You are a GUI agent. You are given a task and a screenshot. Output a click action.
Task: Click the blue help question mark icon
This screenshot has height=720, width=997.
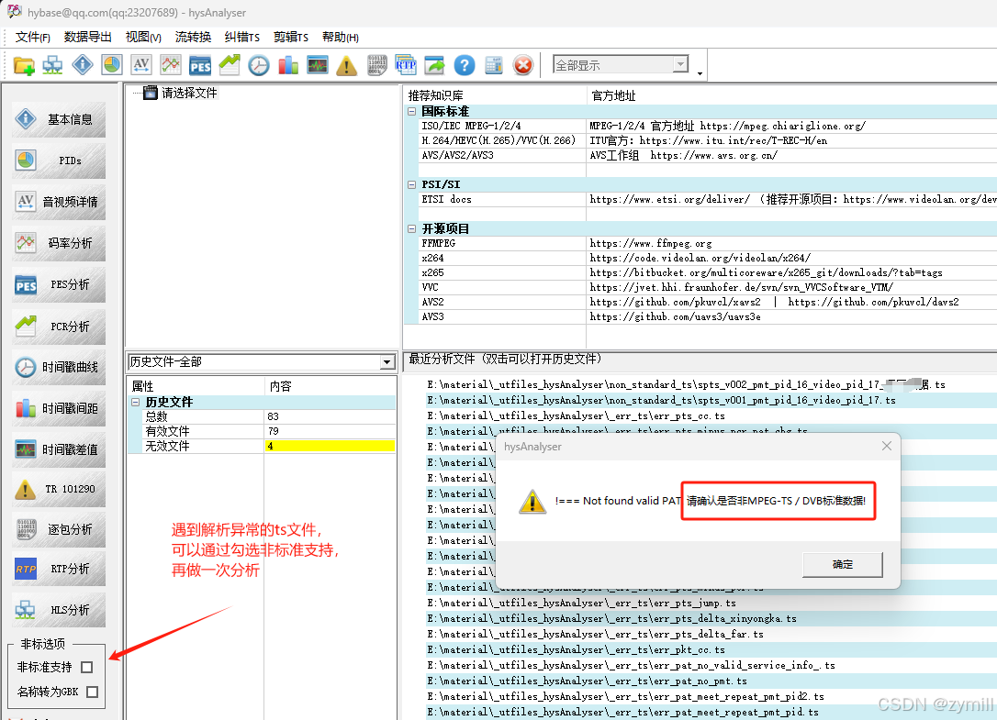tap(465, 65)
